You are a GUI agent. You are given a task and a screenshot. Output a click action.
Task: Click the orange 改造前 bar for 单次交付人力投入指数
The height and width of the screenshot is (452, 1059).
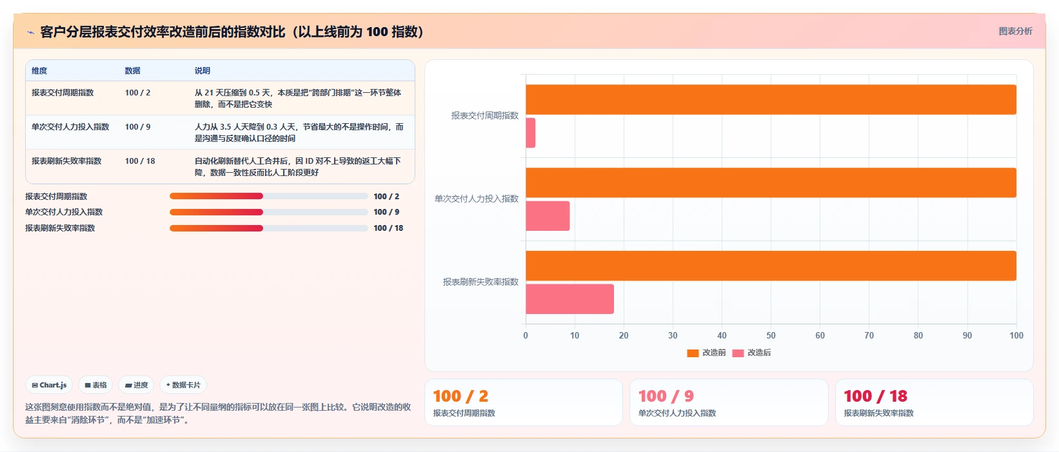point(771,182)
